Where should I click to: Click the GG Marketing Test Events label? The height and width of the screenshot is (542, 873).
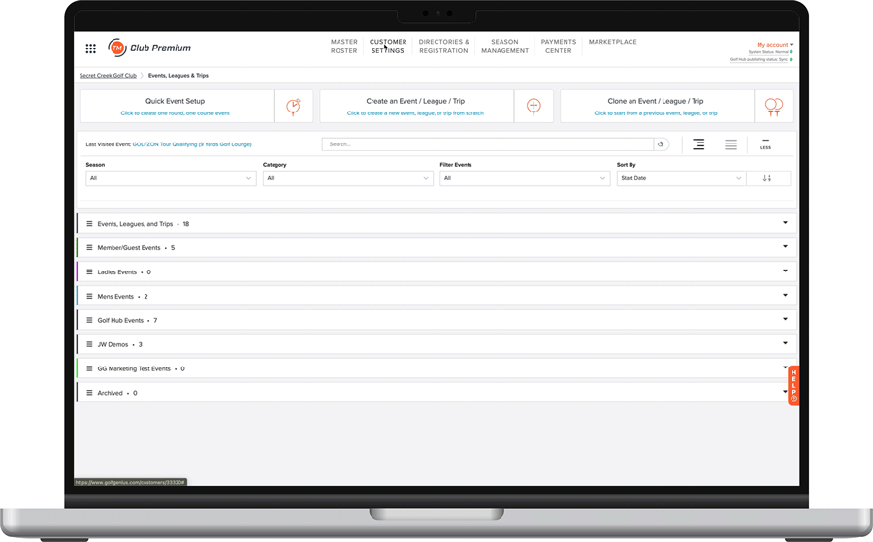pos(134,368)
